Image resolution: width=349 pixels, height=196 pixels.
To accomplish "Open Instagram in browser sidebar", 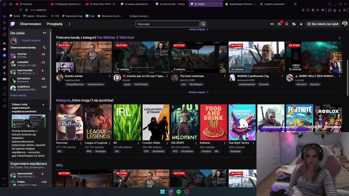I will (x=4, y=61).
